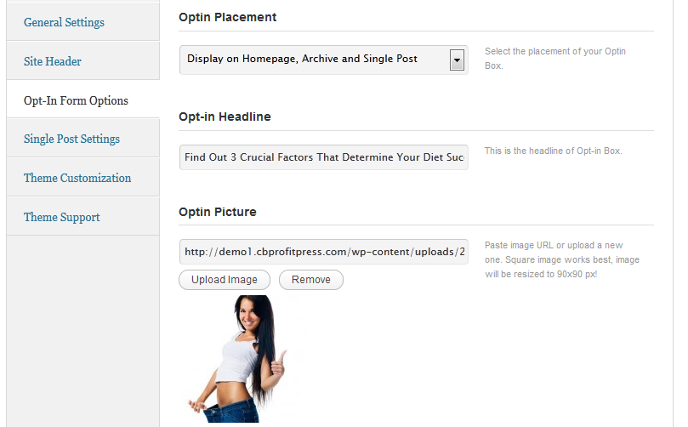Image resolution: width=688 pixels, height=427 pixels.
Task: Focus the Optin Picture URL field
Action: tap(324, 252)
